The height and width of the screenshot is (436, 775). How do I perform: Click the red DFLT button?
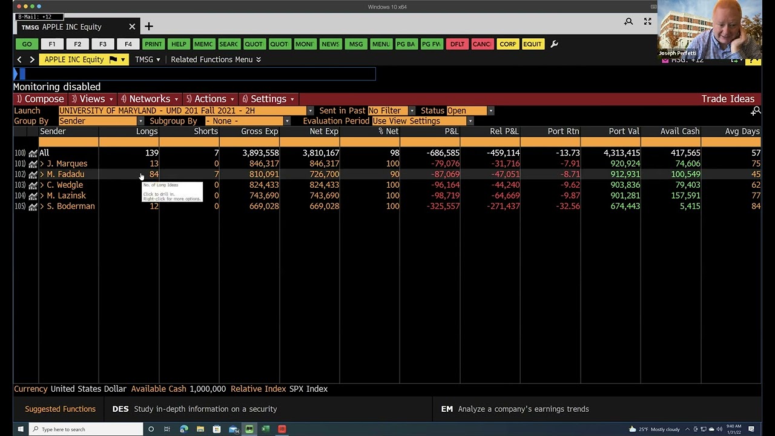point(457,44)
